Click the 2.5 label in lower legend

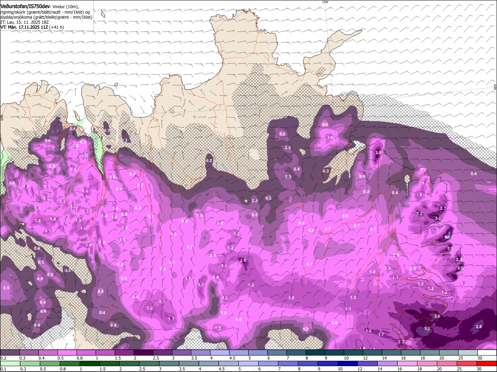tap(143, 369)
